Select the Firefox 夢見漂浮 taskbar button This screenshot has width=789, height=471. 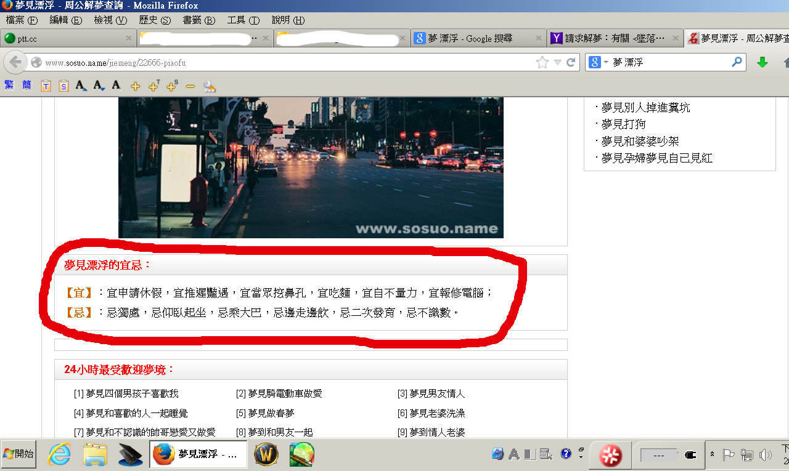click(x=198, y=454)
